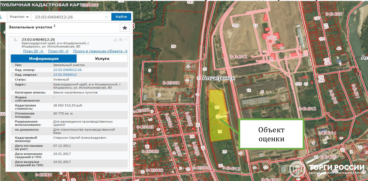Open the Кад. номер value 23:02:0404012:26 link
Screen dimensions: 368x181
coord(67,70)
